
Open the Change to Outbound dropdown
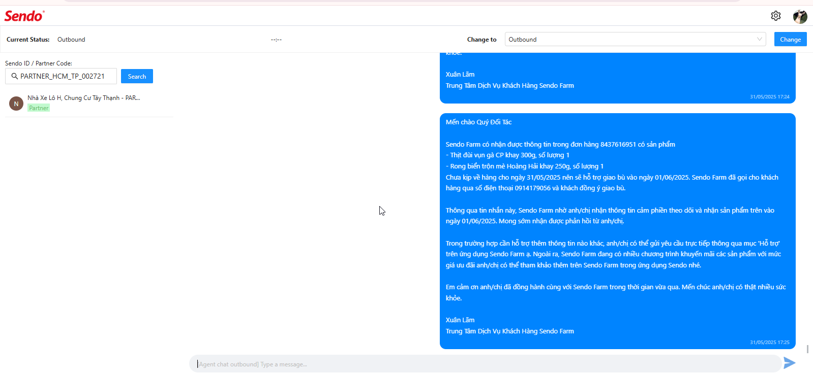[635, 39]
